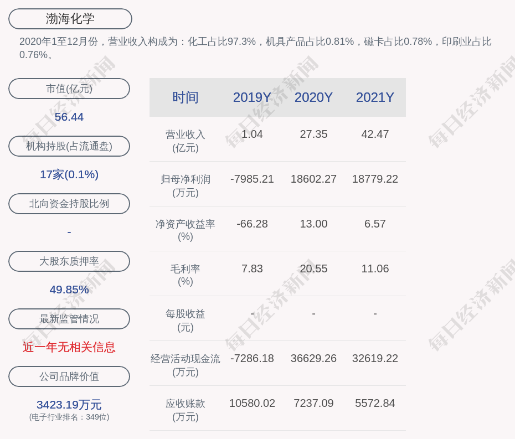The image size is (515, 439).
Task: Click the 时间 column header
Action: pos(186,97)
